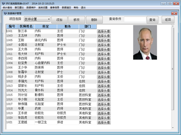Choose avatar for 张霜华 row 1008

click(x=104, y=72)
